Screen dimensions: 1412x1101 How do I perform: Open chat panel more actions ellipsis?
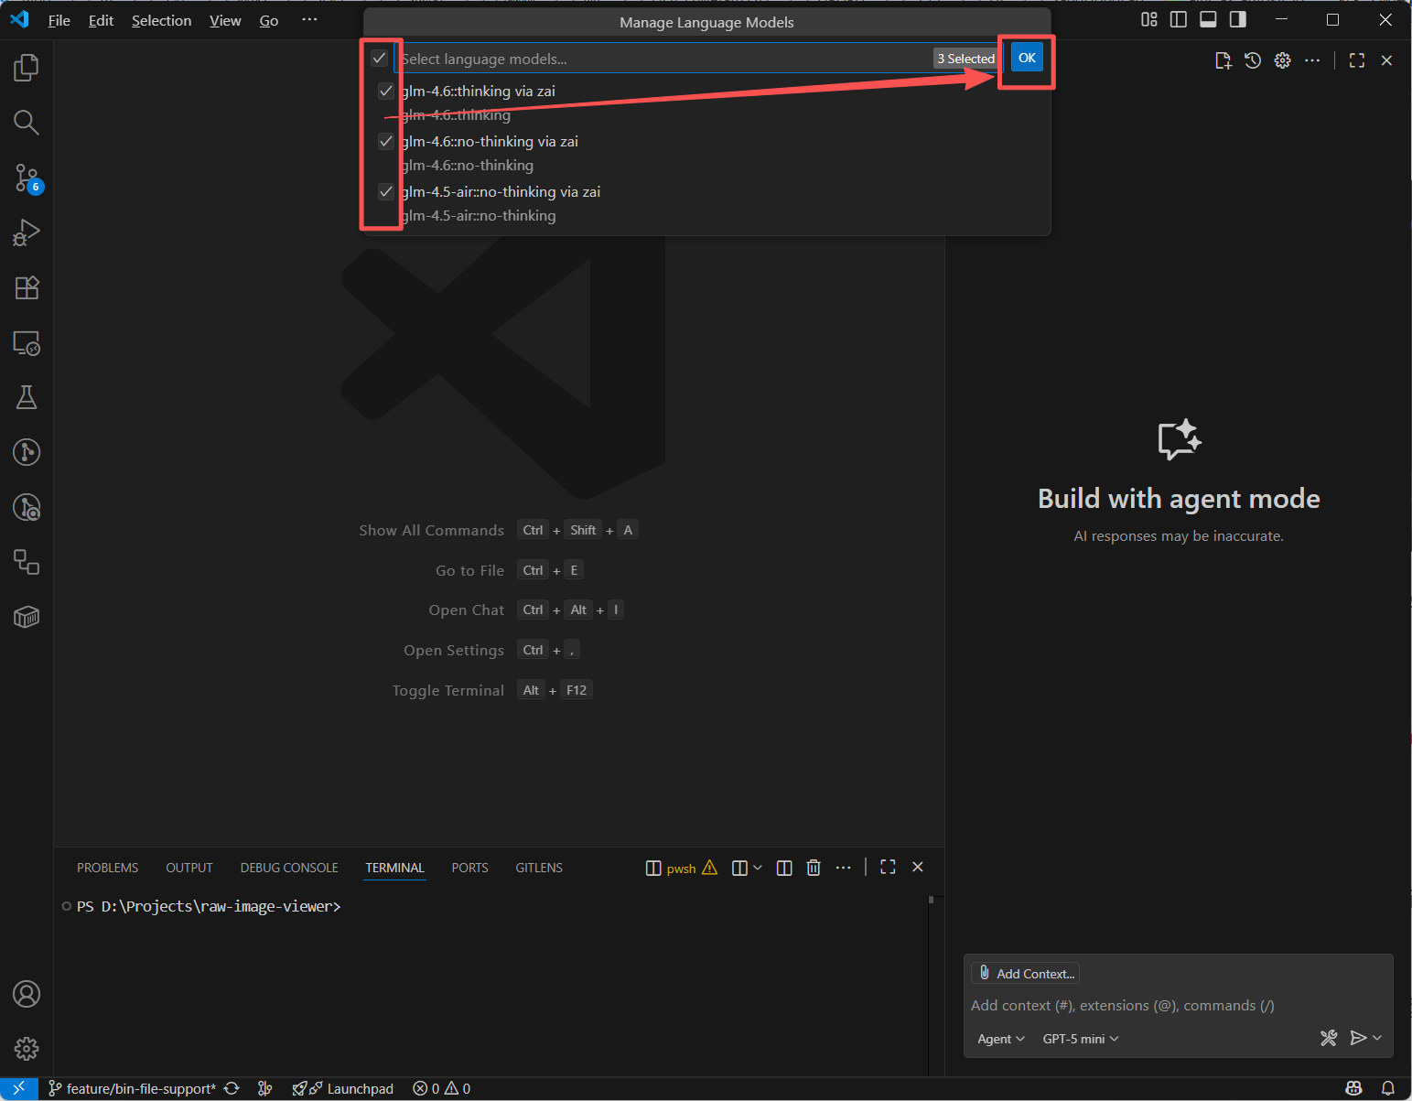click(1312, 60)
